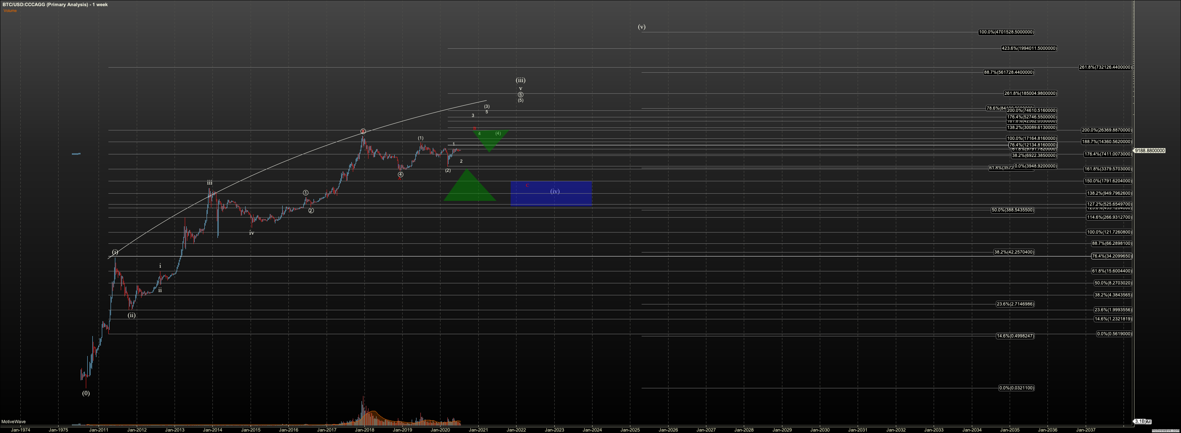
Task: Click the 76.4%(34.2099650) level label
Action: pyautogui.click(x=1112, y=256)
